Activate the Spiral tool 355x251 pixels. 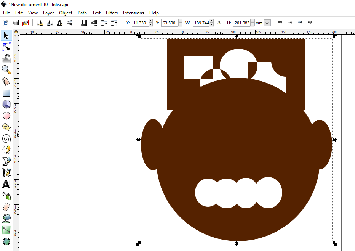(6, 138)
